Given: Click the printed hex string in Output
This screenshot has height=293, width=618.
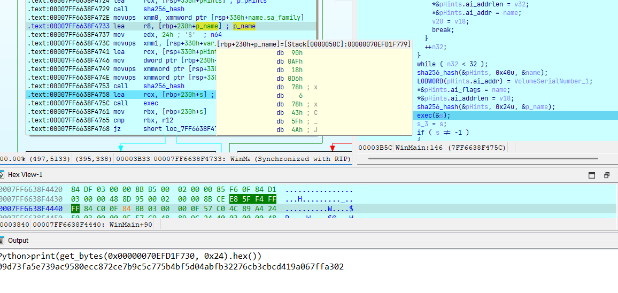Looking at the screenshot, I should [x=171, y=266].
